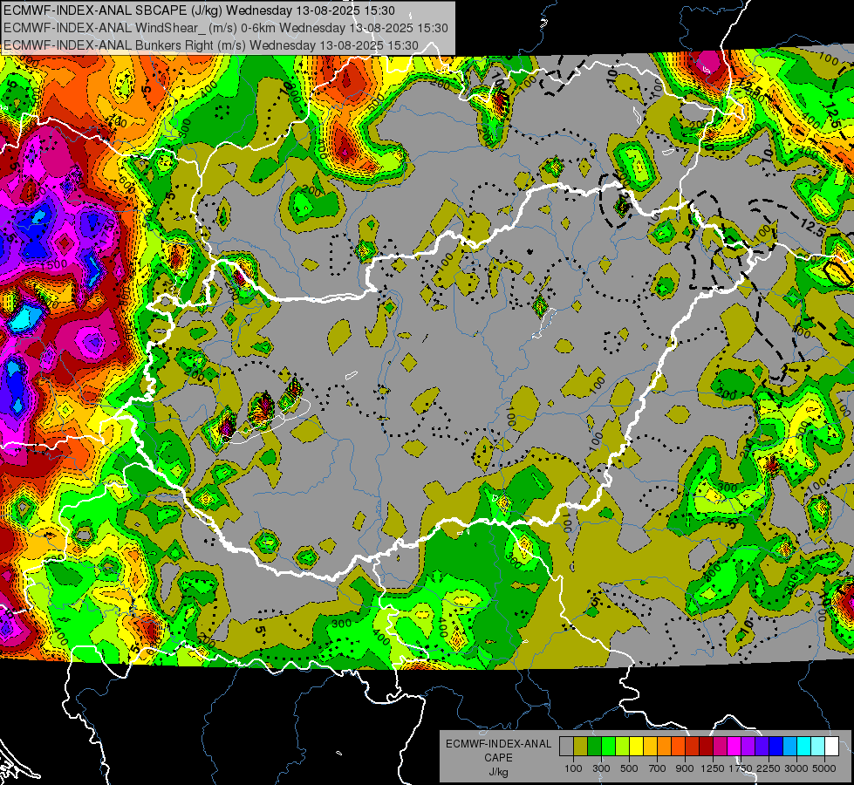Click the 300 value on the legend scale

(601, 768)
